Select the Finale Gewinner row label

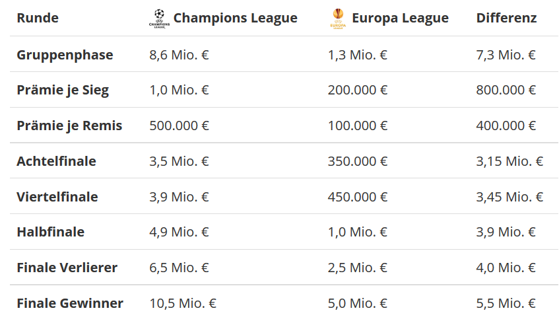point(70,303)
